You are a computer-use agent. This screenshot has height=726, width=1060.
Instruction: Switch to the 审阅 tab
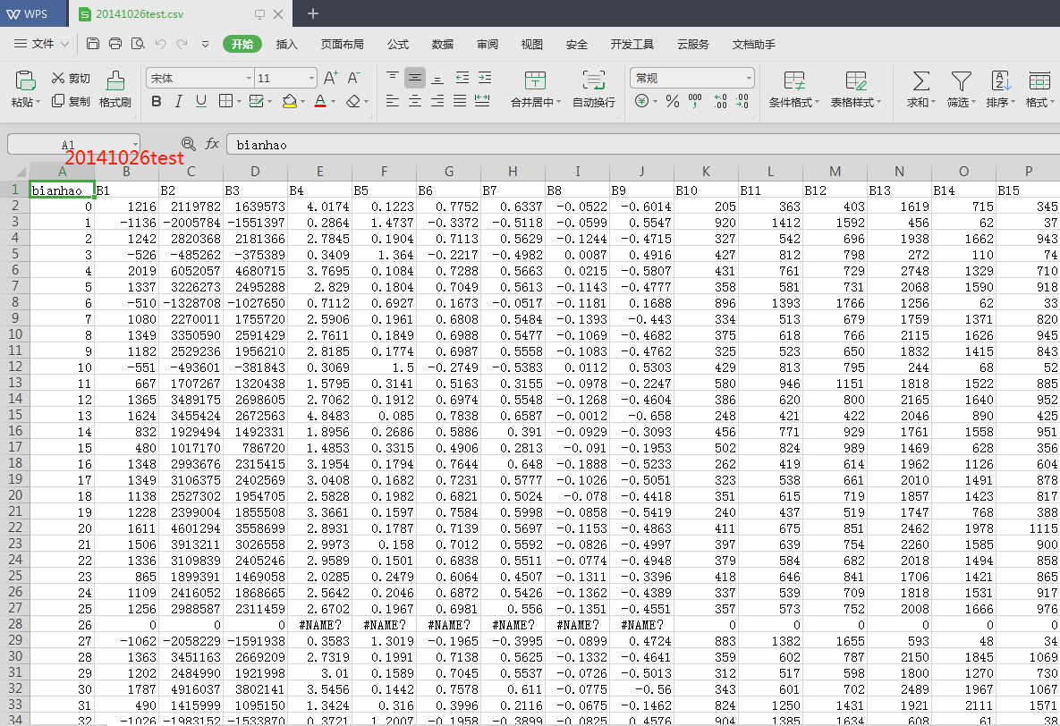[x=487, y=44]
